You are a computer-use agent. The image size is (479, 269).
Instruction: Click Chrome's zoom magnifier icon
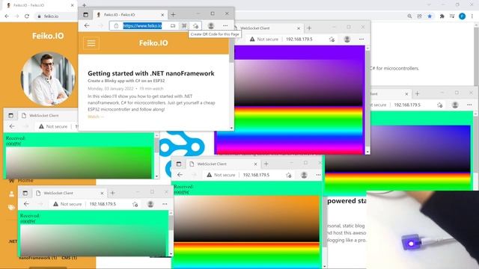(409, 16)
